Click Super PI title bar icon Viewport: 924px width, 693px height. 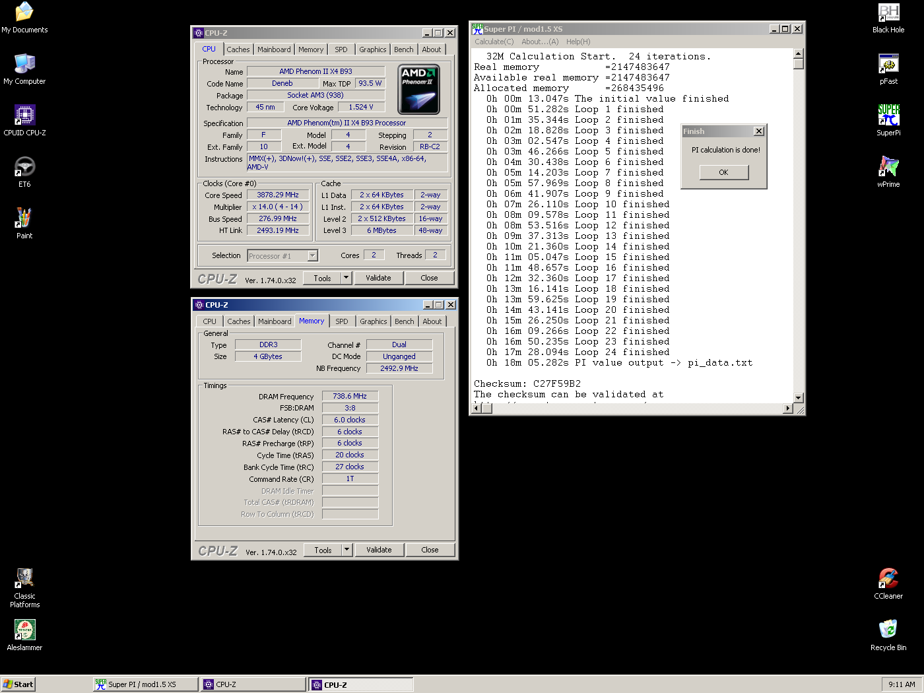[477, 29]
